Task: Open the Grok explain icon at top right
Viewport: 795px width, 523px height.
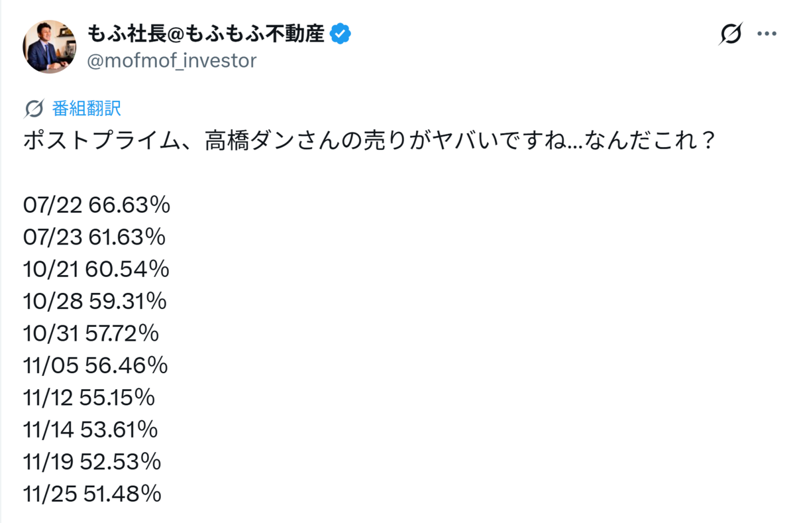Action: coord(731,34)
